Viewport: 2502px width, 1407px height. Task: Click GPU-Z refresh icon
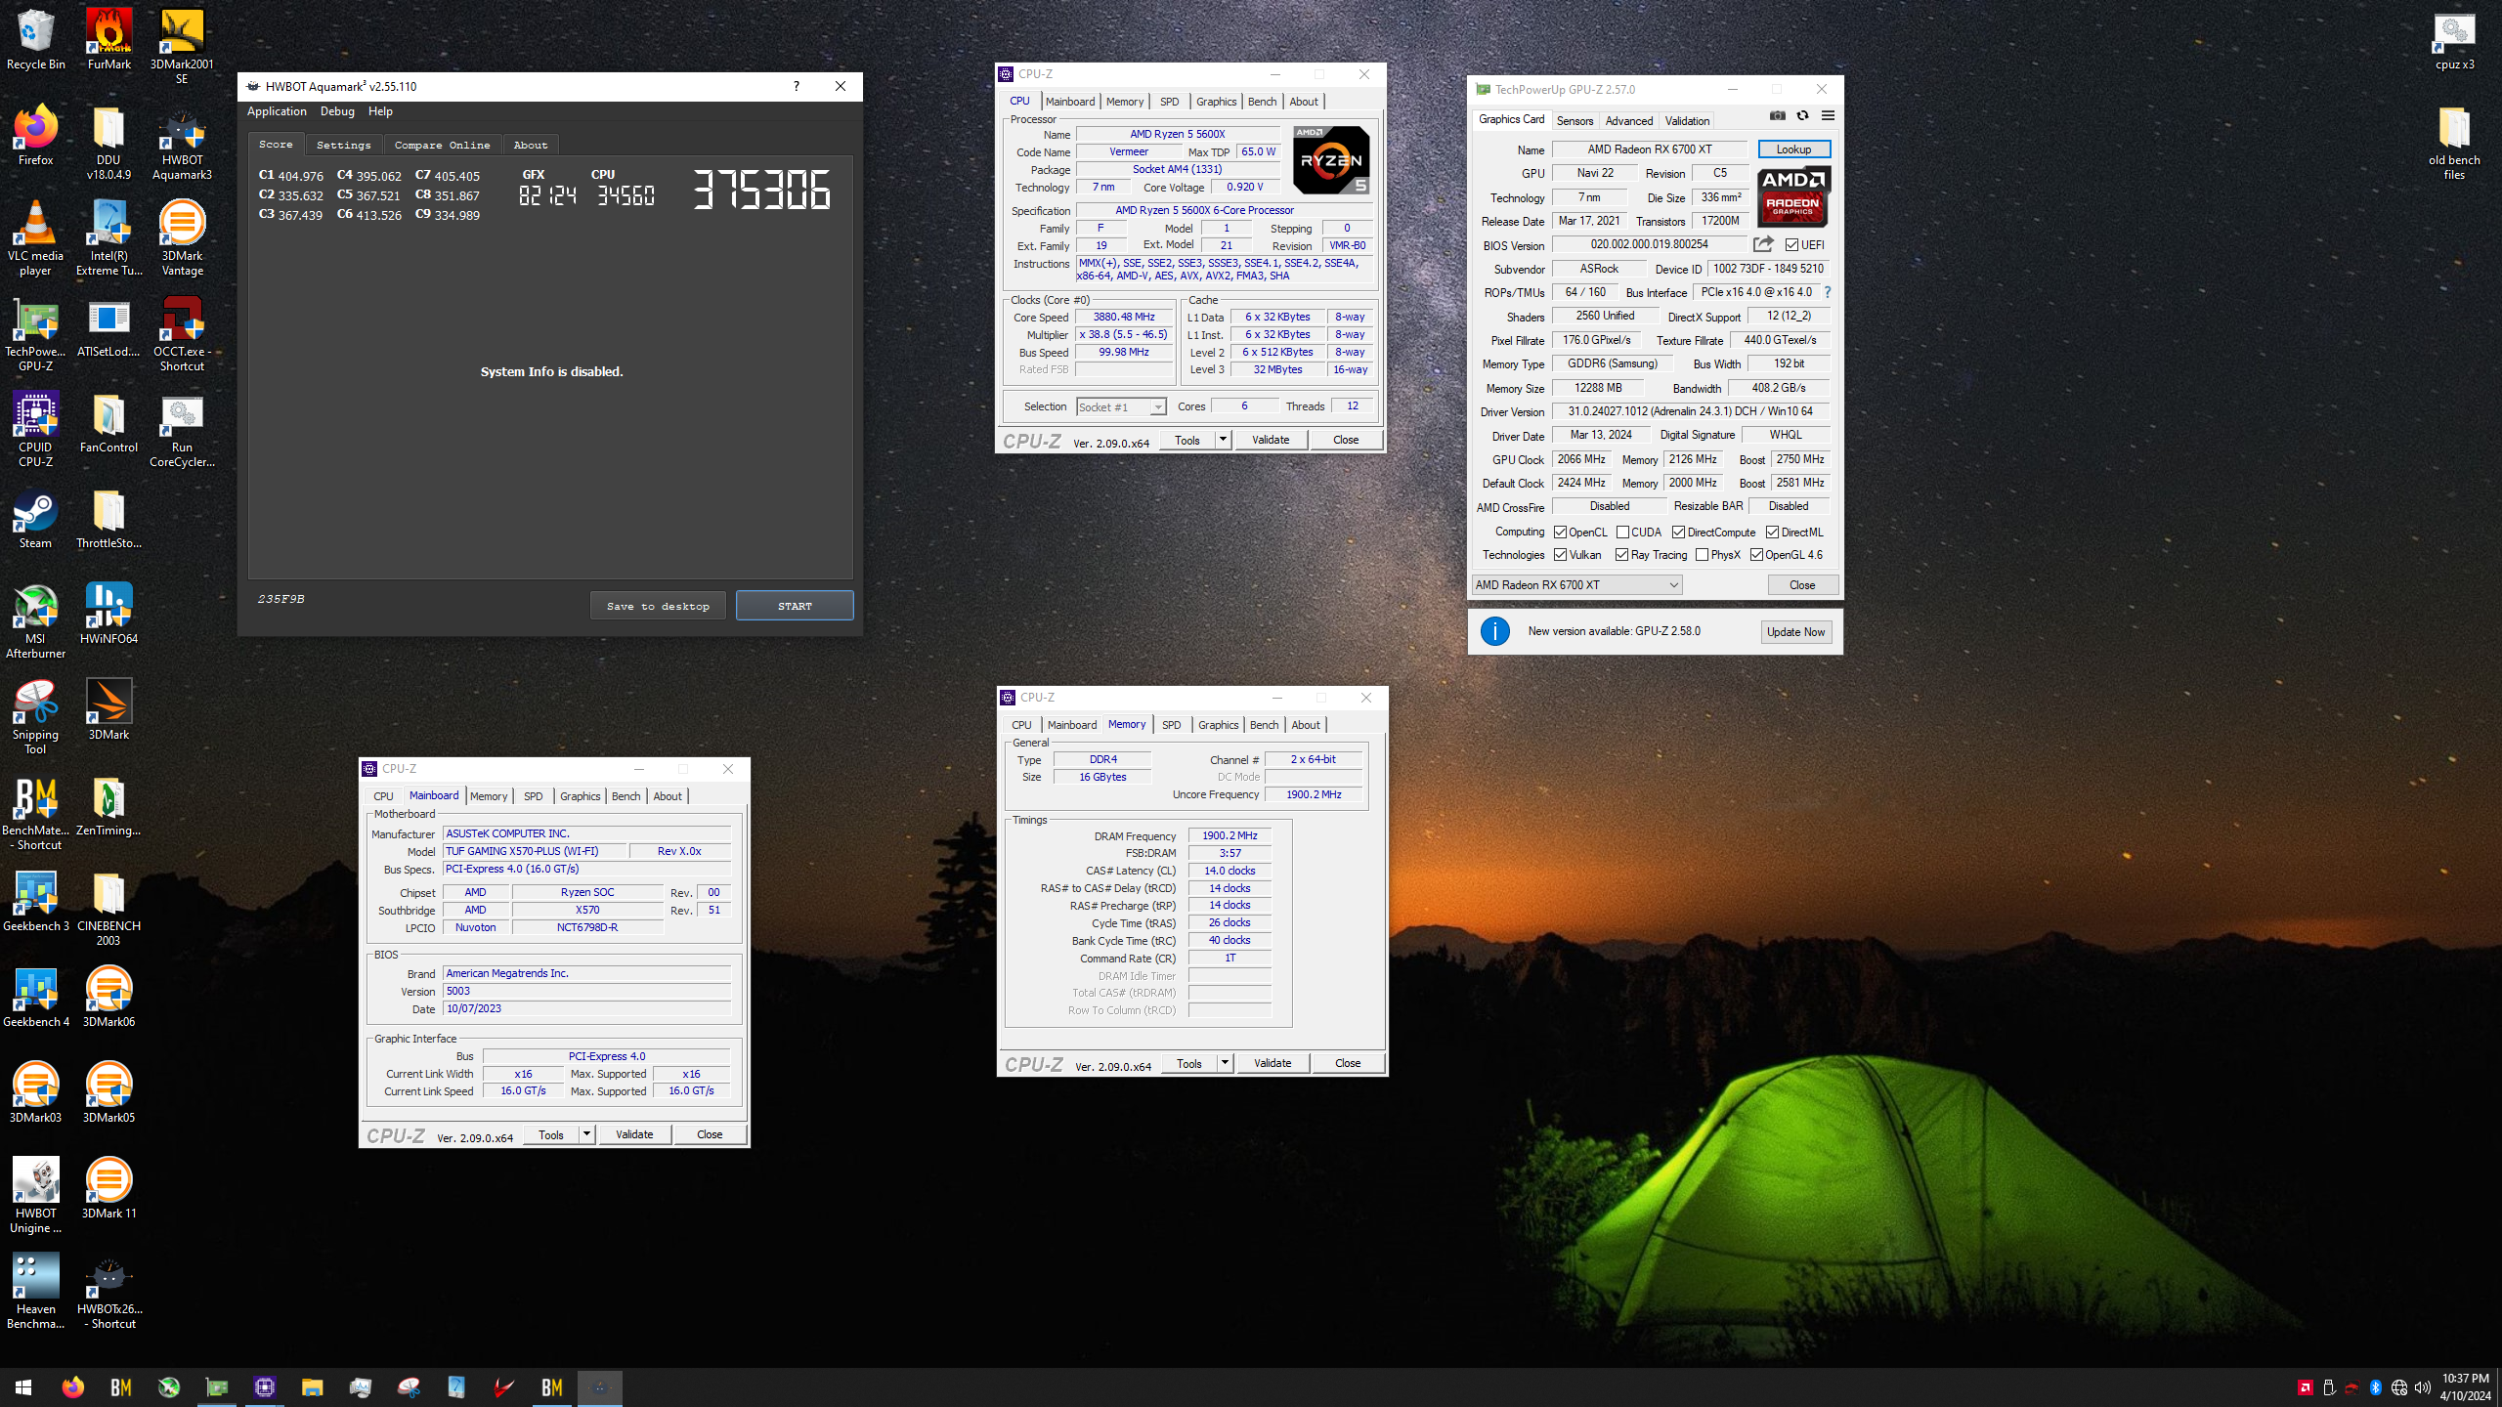1802,115
